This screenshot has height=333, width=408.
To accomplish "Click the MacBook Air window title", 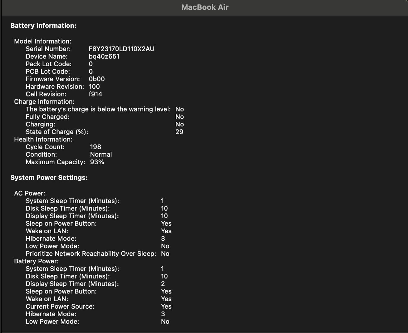I will [x=205, y=7].
